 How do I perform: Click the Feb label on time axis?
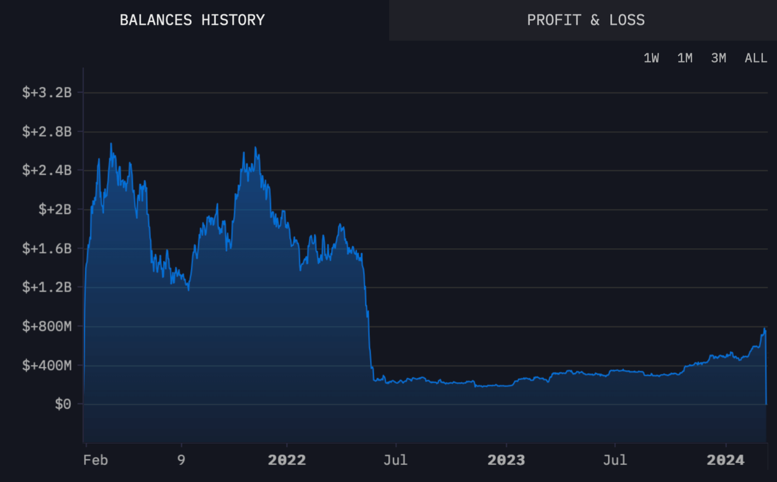click(x=95, y=460)
